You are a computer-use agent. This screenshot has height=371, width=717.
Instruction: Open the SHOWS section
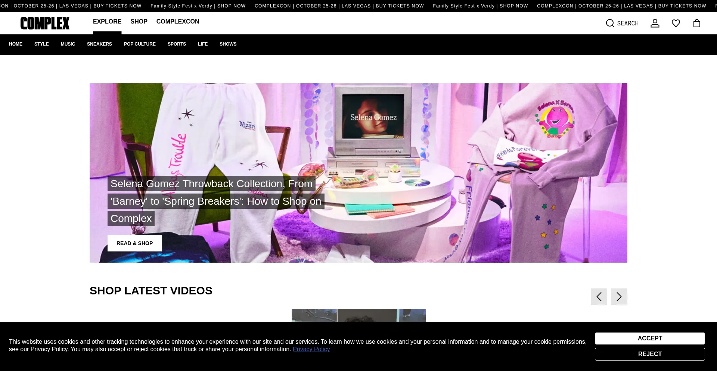(228, 44)
